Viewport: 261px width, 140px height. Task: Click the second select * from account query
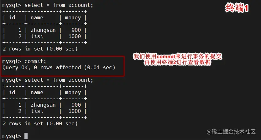[48, 80]
